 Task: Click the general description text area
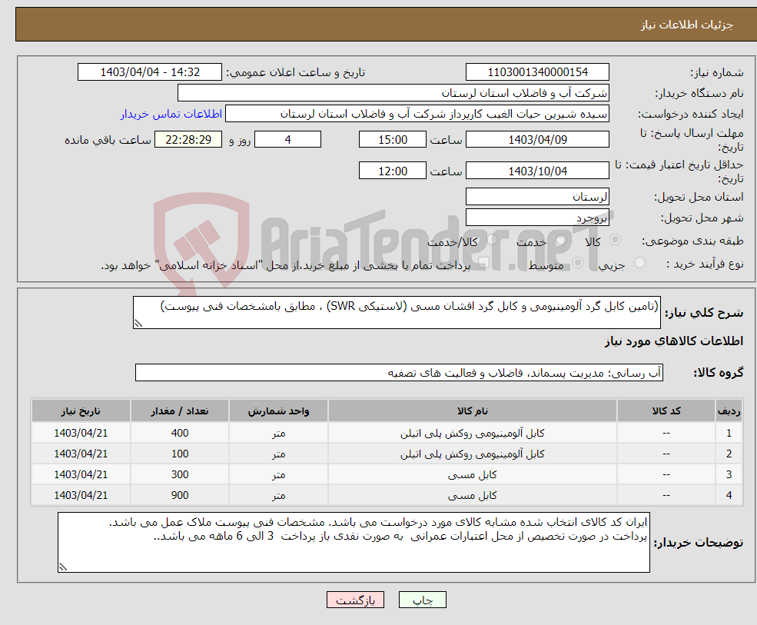point(397,312)
